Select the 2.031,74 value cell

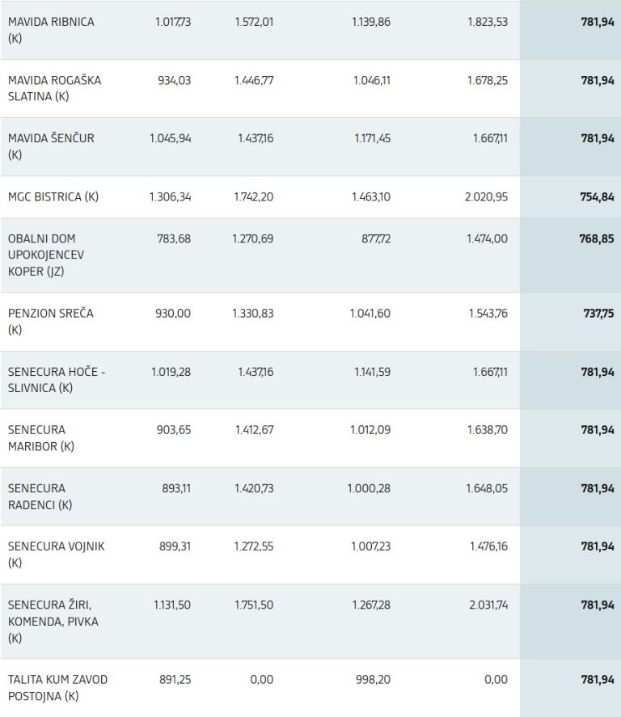[x=487, y=605]
